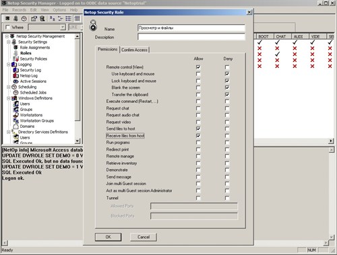Click the VIDE column header

[x=317, y=36]
